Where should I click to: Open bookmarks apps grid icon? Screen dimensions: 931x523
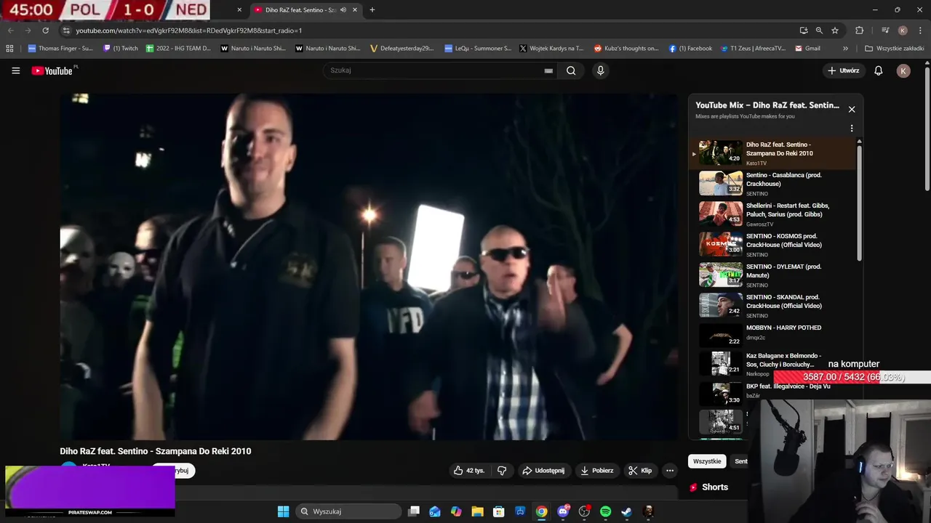9,49
